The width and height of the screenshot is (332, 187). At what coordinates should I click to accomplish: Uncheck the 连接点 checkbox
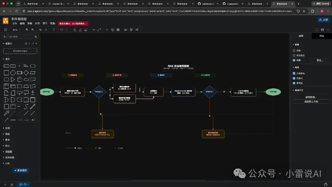[x=294, y=78]
